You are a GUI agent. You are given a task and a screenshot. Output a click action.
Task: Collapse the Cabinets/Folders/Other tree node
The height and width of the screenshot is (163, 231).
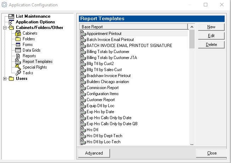click(5, 28)
